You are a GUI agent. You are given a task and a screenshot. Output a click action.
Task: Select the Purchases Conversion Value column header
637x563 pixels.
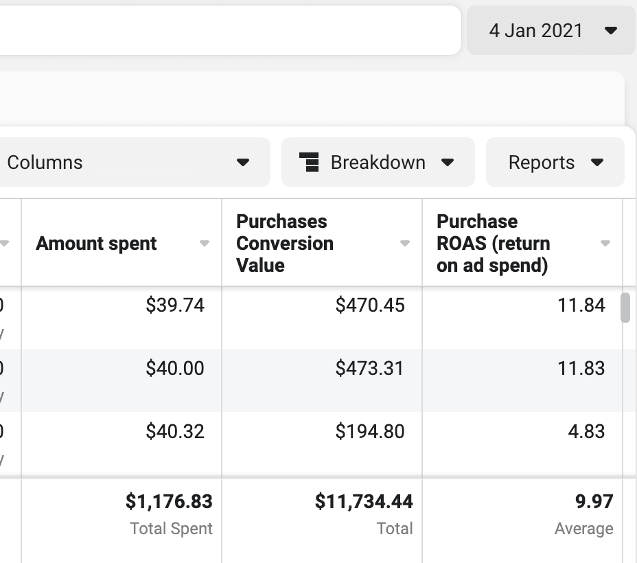285,244
